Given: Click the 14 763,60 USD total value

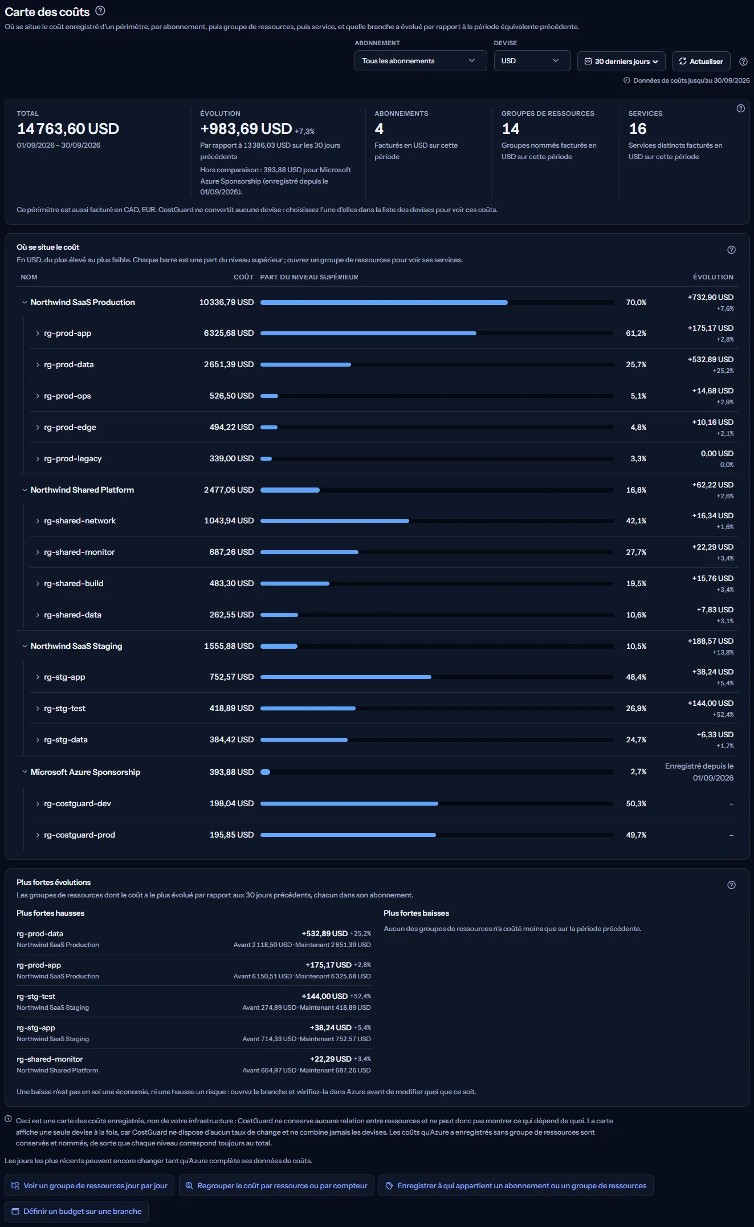Looking at the screenshot, I should (68, 129).
